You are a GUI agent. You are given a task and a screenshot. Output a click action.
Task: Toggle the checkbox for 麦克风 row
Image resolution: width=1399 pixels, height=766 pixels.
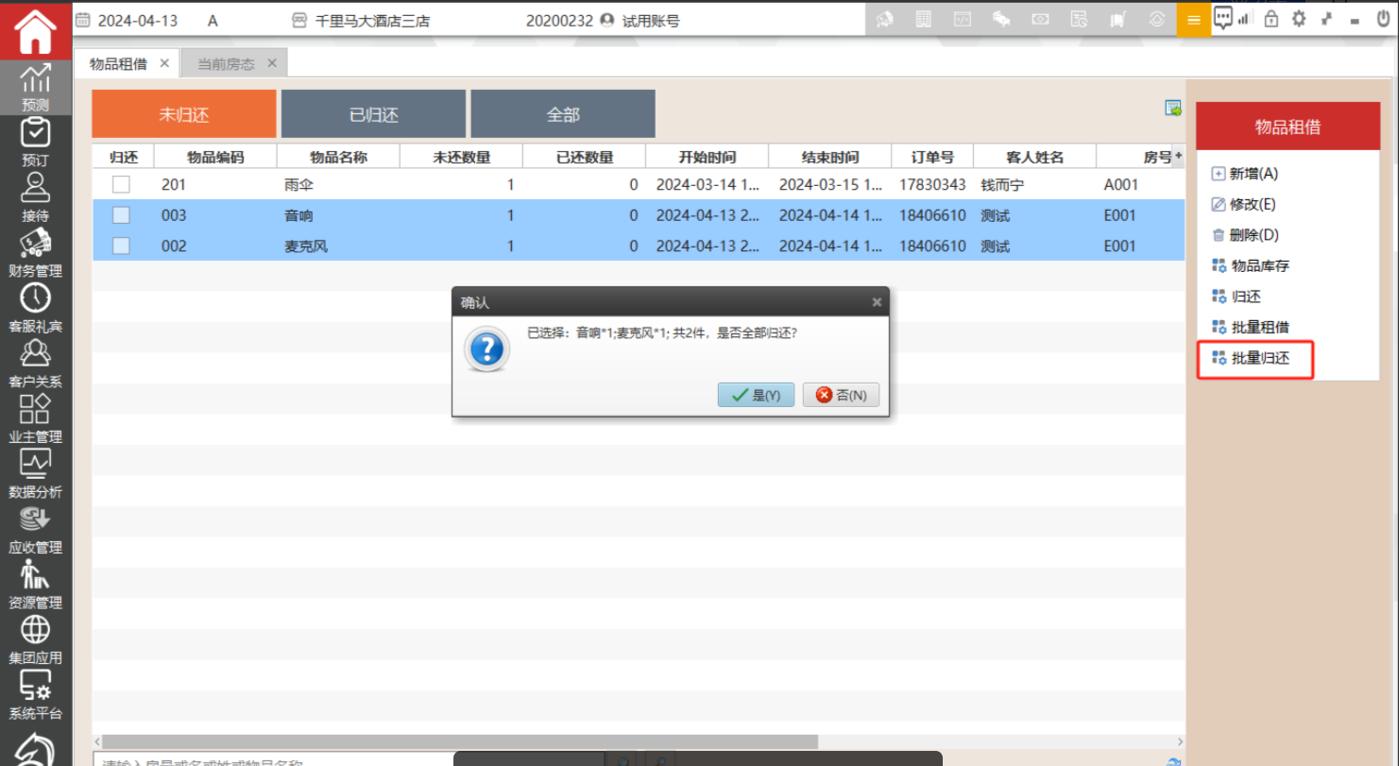[x=121, y=247]
